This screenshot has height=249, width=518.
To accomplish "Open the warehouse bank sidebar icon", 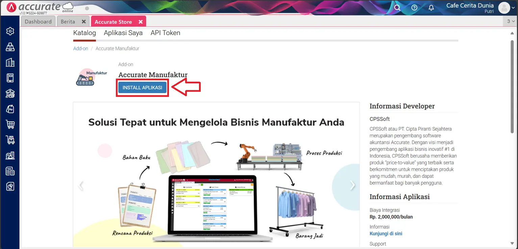I will [10, 93].
